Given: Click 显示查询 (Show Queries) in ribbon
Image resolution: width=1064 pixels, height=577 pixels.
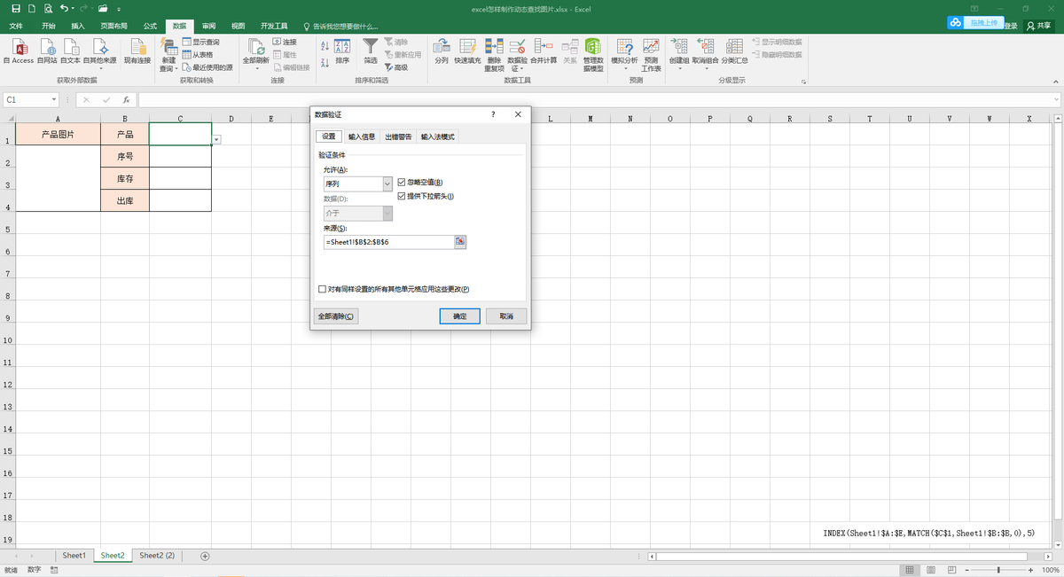Looking at the screenshot, I should pyautogui.click(x=200, y=42).
